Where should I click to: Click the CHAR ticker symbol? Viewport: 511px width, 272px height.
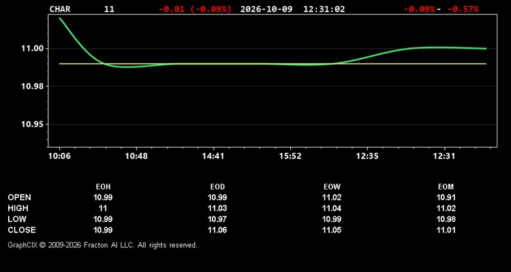[60, 9]
